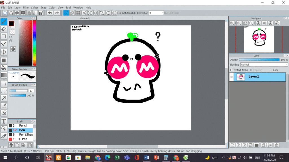Select the G Pen brush

click(20, 139)
